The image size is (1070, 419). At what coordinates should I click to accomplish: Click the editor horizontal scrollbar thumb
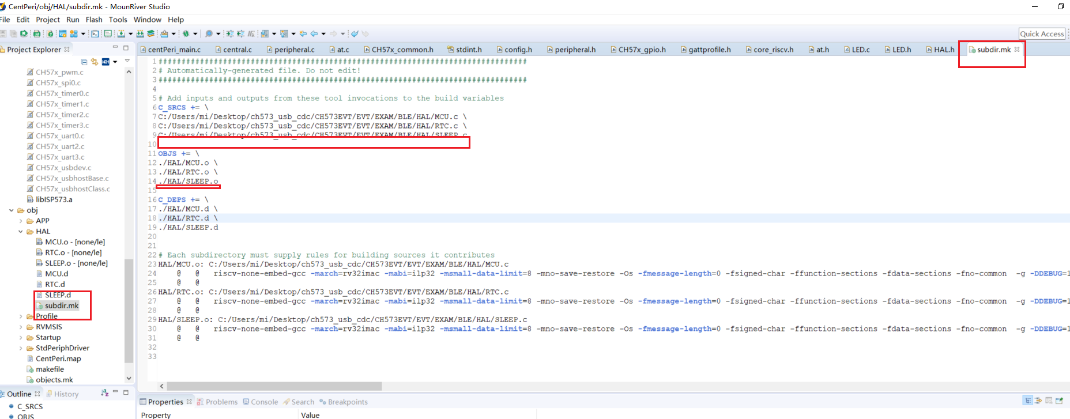pos(274,386)
